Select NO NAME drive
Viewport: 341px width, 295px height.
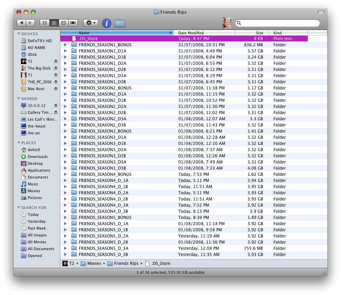point(33,48)
